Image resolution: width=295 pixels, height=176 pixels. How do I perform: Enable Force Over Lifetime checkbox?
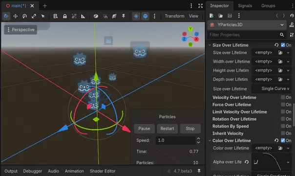click(x=283, y=105)
